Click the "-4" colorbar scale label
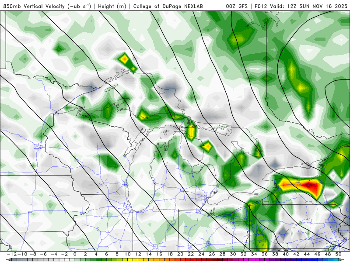Viewport: 350px width, 262px height. tap(54, 254)
